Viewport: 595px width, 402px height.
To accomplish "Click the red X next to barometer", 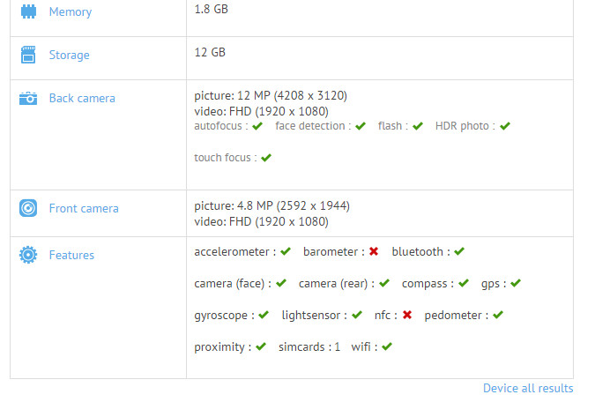I will pyautogui.click(x=374, y=252).
